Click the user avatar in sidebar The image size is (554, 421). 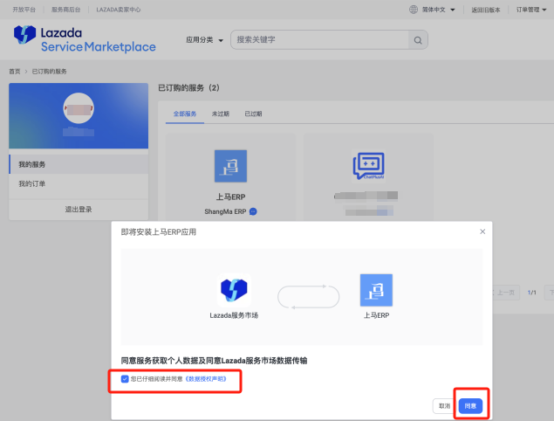79,108
